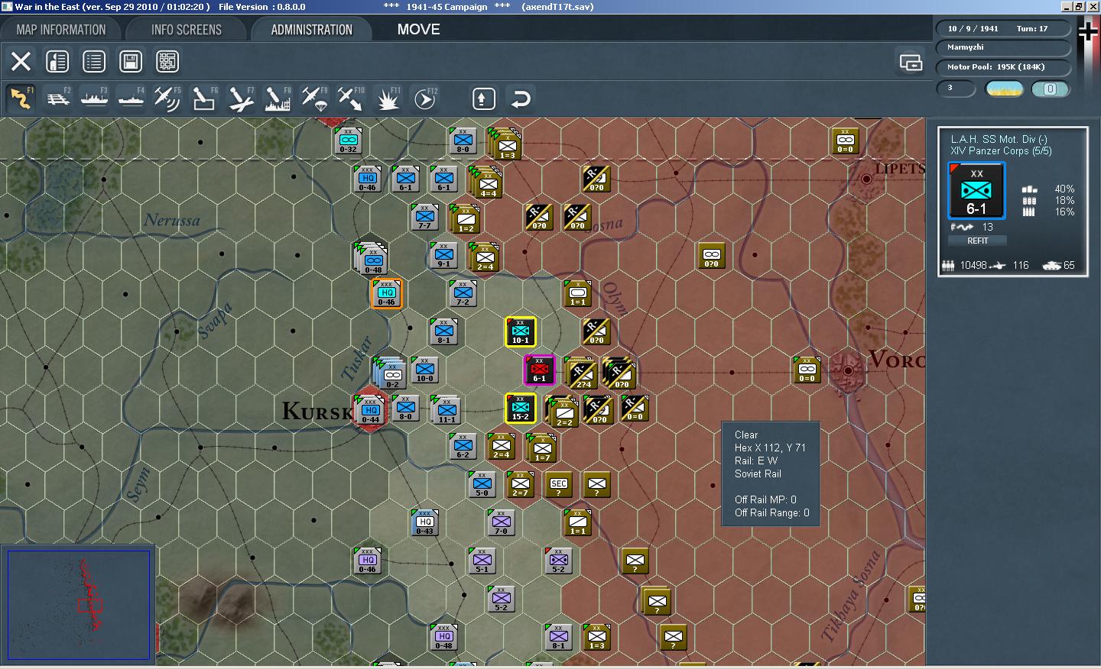
Task: Activate Bomb City mode (F8)
Action: (278, 99)
